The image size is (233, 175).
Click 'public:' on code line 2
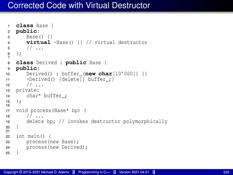pos(28,31)
